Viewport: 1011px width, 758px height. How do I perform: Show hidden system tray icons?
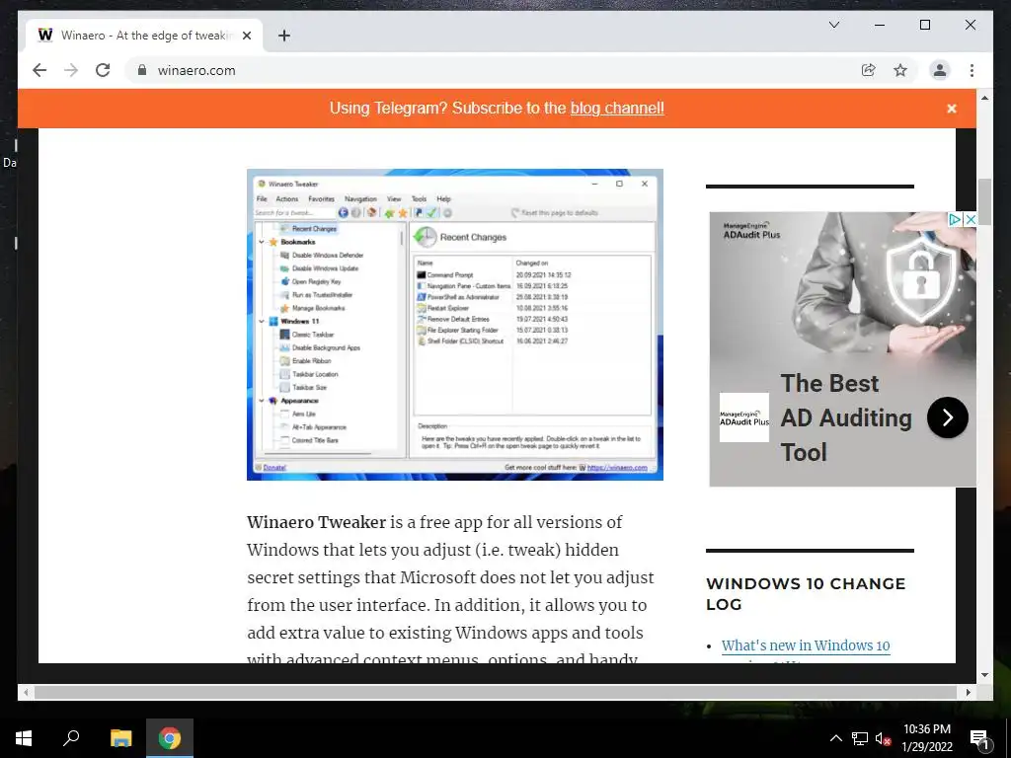pos(835,738)
